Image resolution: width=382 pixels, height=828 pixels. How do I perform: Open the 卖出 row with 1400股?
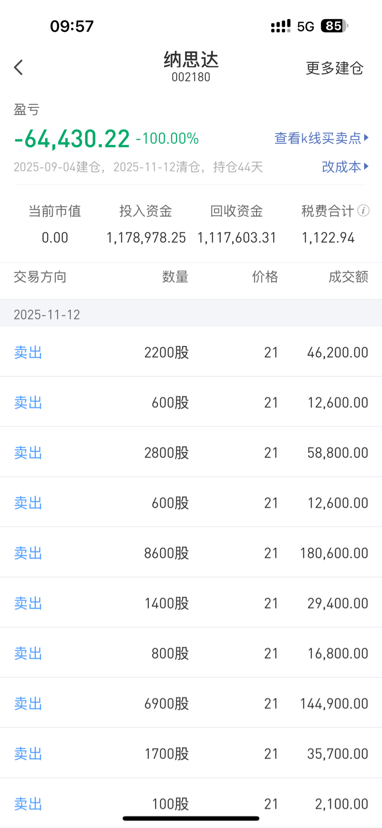[191, 603]
